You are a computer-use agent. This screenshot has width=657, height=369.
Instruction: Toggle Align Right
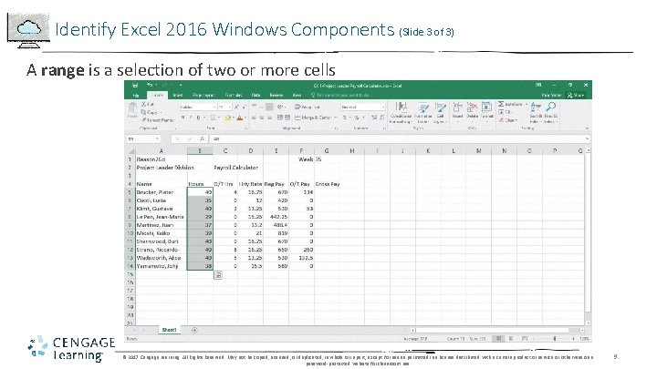coord(269,118)
